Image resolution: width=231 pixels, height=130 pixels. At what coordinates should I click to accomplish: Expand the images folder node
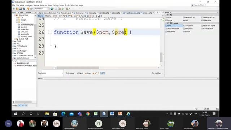(17, 20)
